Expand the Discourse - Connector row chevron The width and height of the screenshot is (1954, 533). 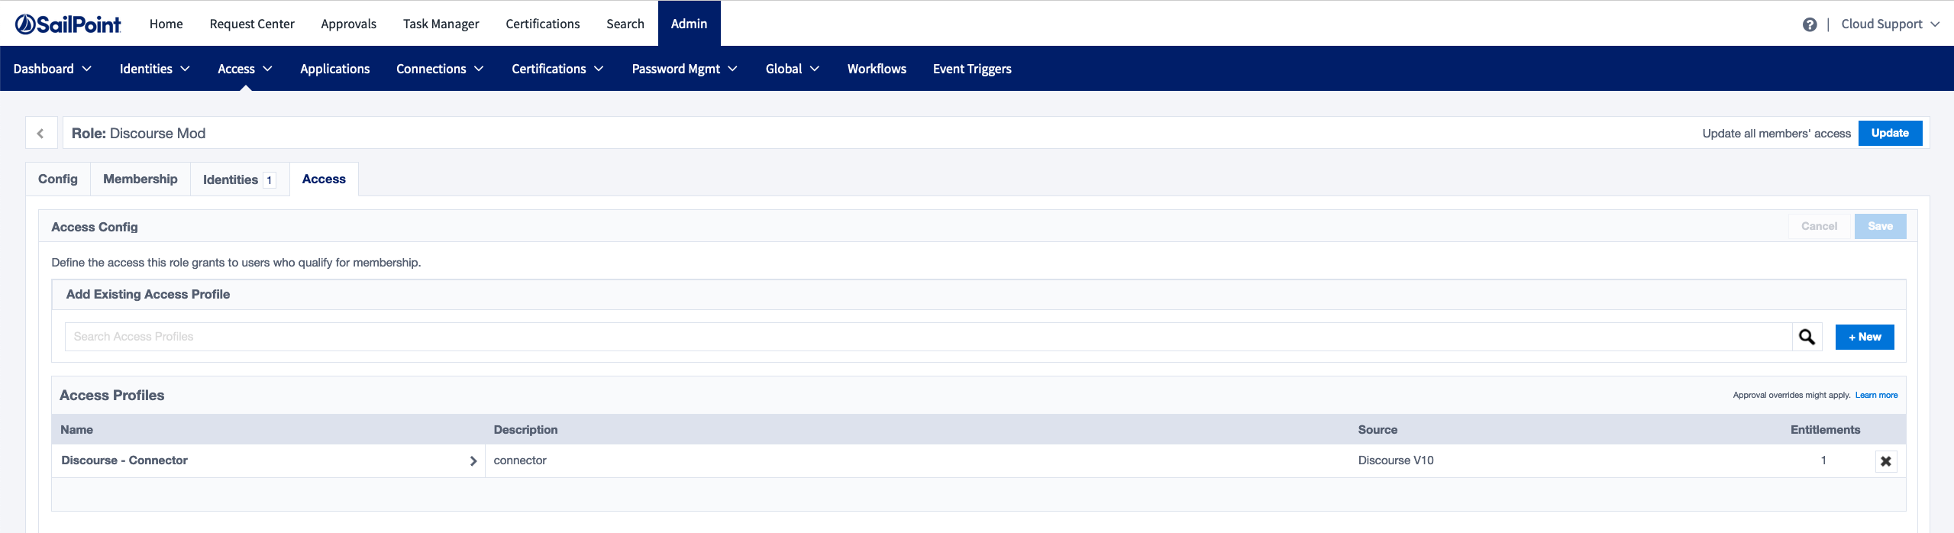[473, 461]
